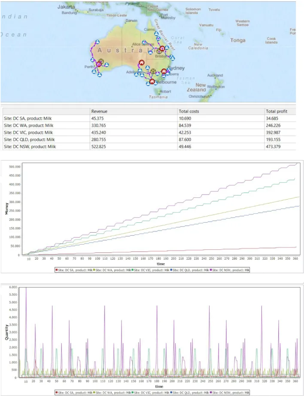The height and width of the screenshot is (397, 304).
Task: Click the 'Hobart' label on the map
Action: (x=166, y=91)
